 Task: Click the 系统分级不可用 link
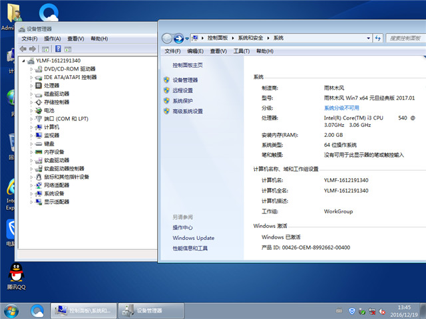tap(341, 108)
